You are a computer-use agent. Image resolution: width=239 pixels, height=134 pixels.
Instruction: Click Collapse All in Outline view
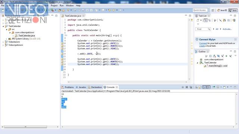210,56
